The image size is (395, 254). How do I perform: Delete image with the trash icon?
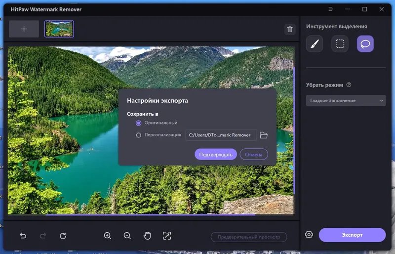tap(290, 29)
